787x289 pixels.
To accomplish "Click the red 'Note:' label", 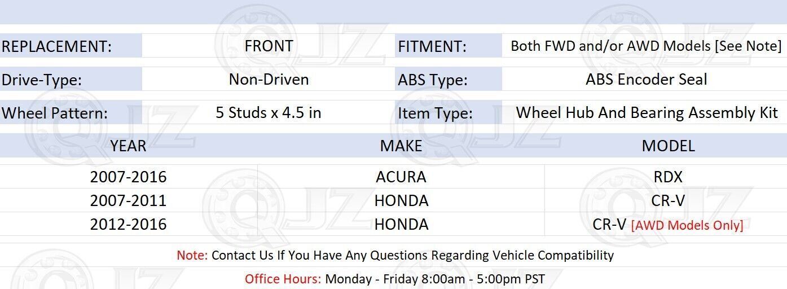I will [192, 255].
